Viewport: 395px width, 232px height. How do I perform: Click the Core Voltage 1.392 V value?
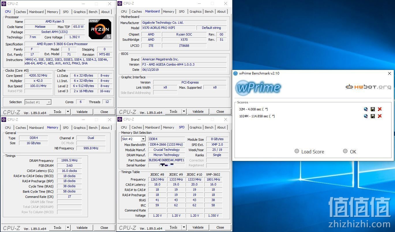click(74, 37)
